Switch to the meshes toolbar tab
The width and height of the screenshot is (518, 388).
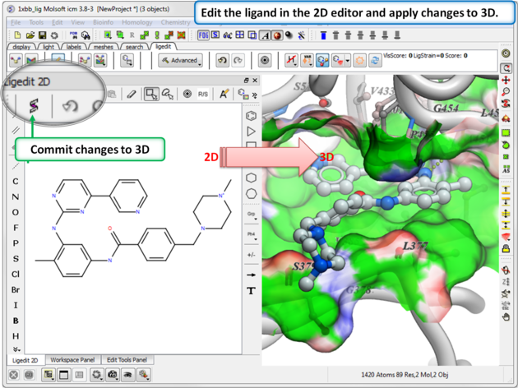103,47
